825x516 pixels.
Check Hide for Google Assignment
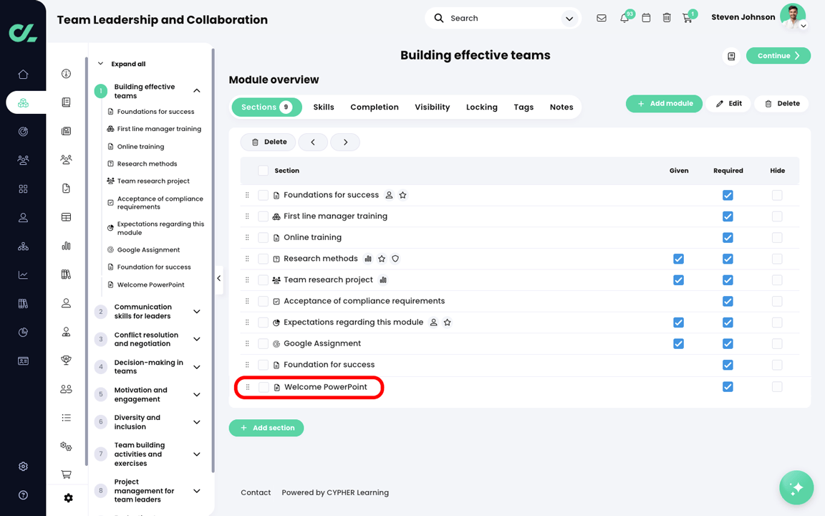[x=777, y=344]
